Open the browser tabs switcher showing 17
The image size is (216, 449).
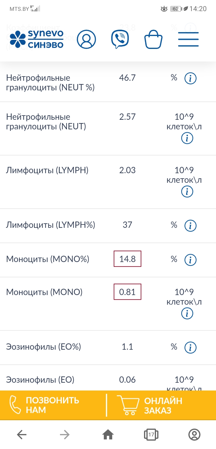coord(151,434)
